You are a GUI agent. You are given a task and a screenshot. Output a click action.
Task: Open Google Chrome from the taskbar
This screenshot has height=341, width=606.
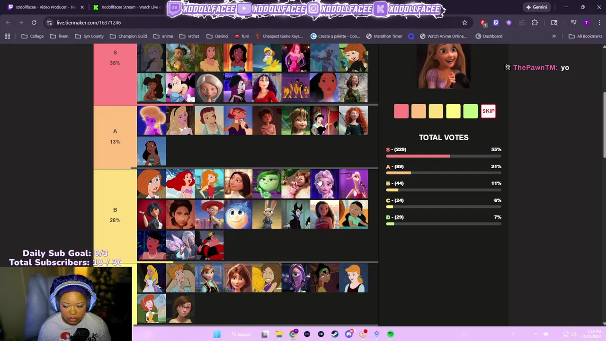[x=293, y=334]
